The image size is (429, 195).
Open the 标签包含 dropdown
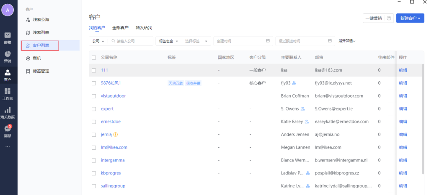point(168,41)
